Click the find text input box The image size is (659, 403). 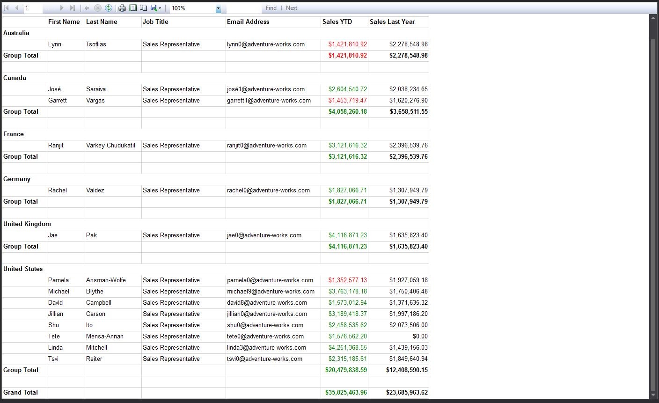243,8
